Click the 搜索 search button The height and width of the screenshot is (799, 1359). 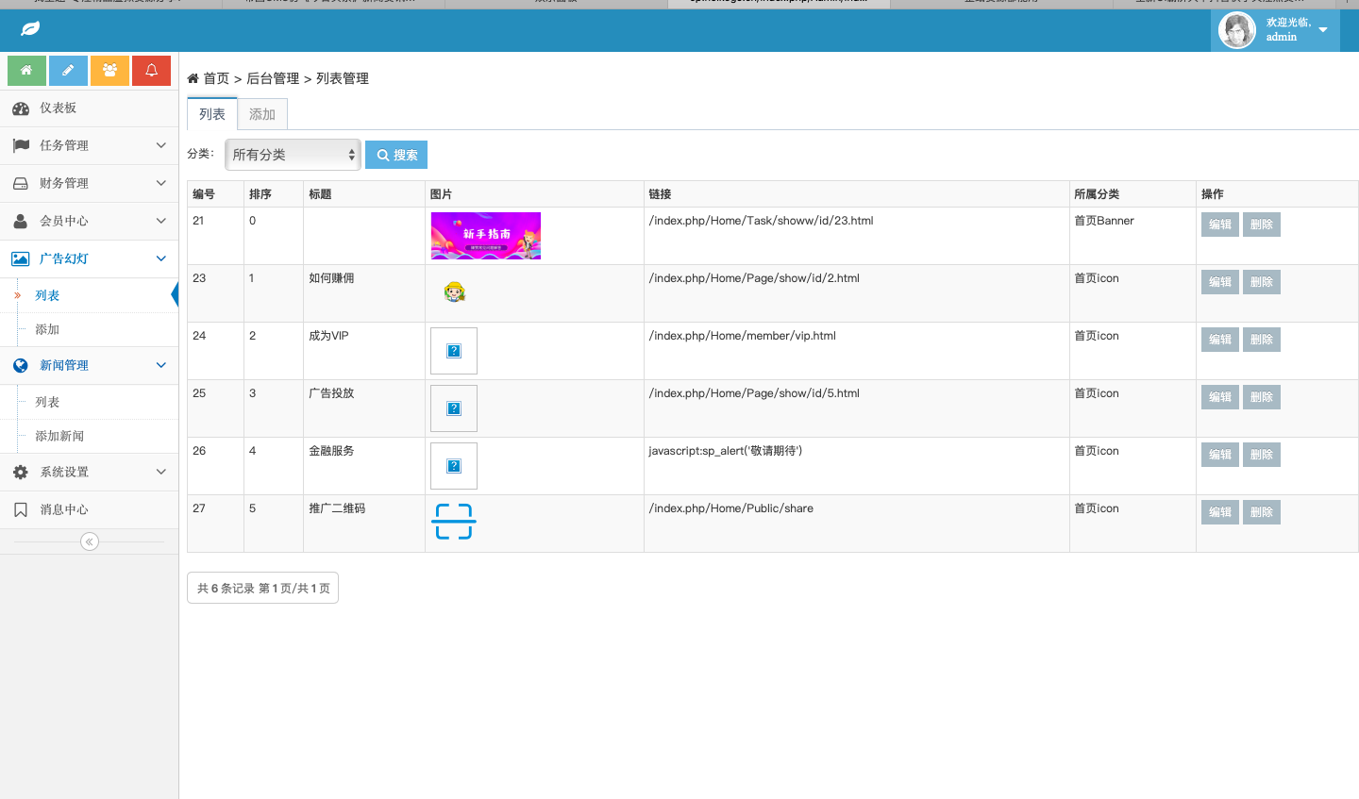(396, 155)
